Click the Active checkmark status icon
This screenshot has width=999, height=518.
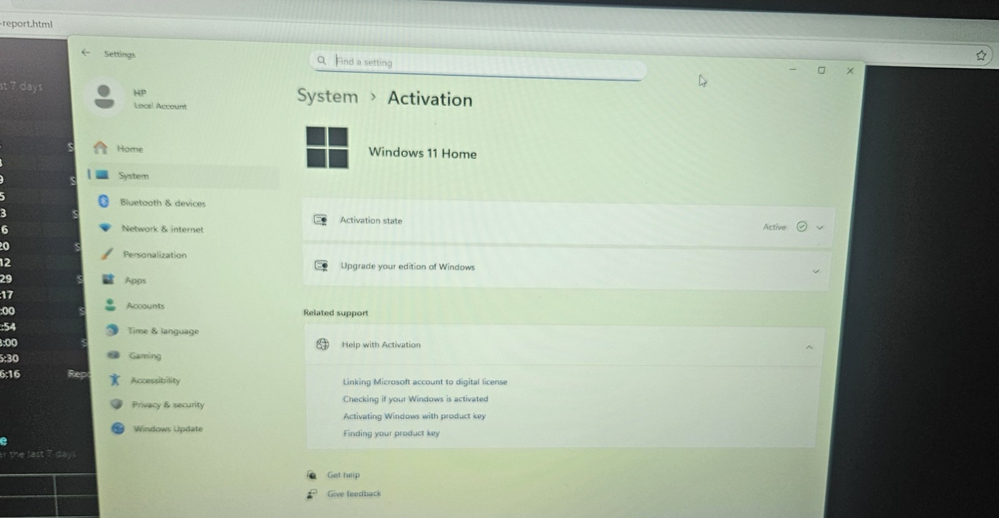(x=802, y=227)
